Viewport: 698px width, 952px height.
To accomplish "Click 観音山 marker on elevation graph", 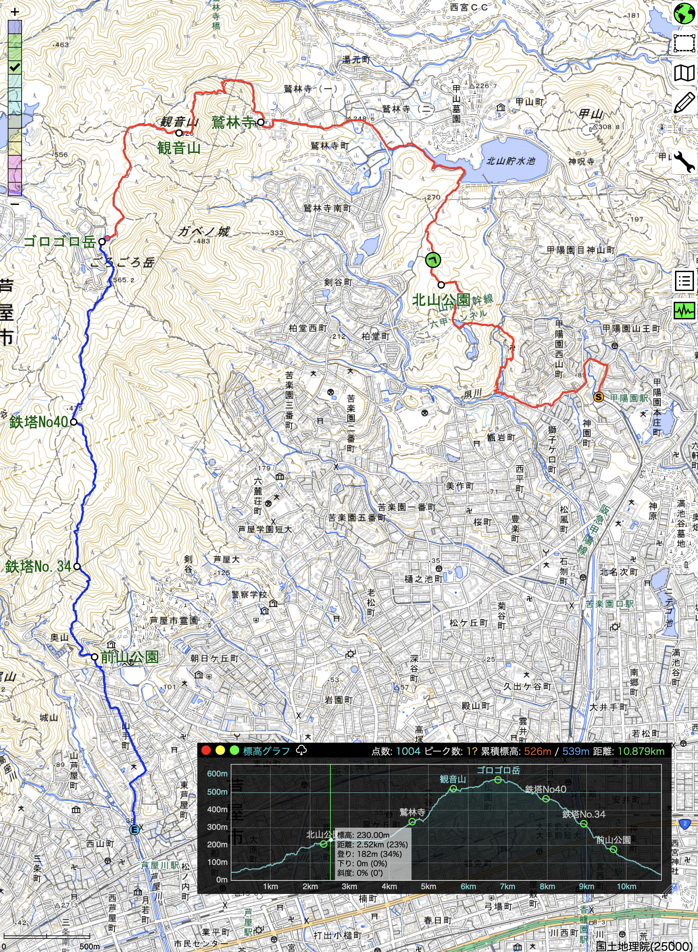I will coord(453,789).
